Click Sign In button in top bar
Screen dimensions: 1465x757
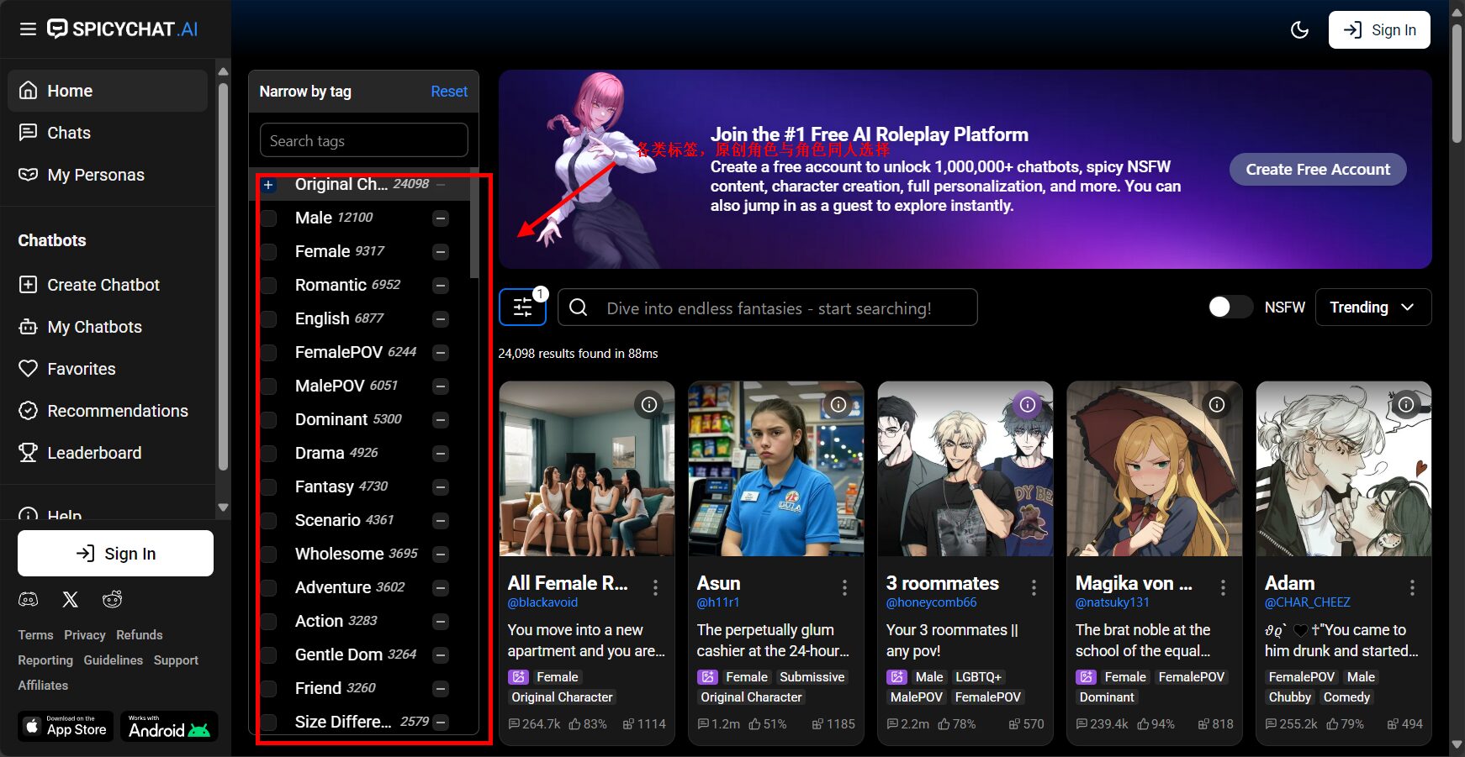pos(1379,30)
